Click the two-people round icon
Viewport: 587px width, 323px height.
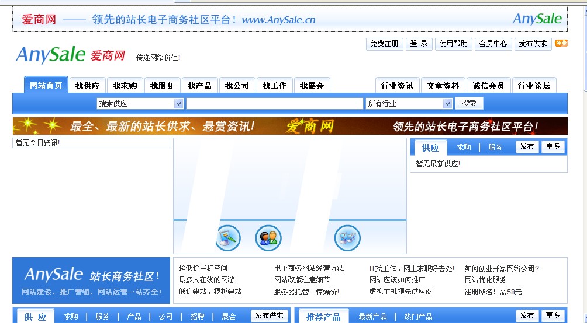coord(268,238)
